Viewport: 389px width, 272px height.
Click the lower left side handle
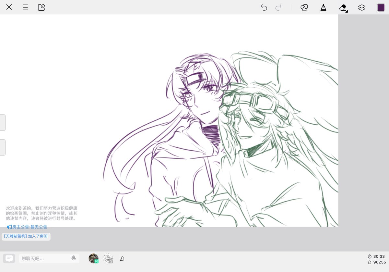2,147
